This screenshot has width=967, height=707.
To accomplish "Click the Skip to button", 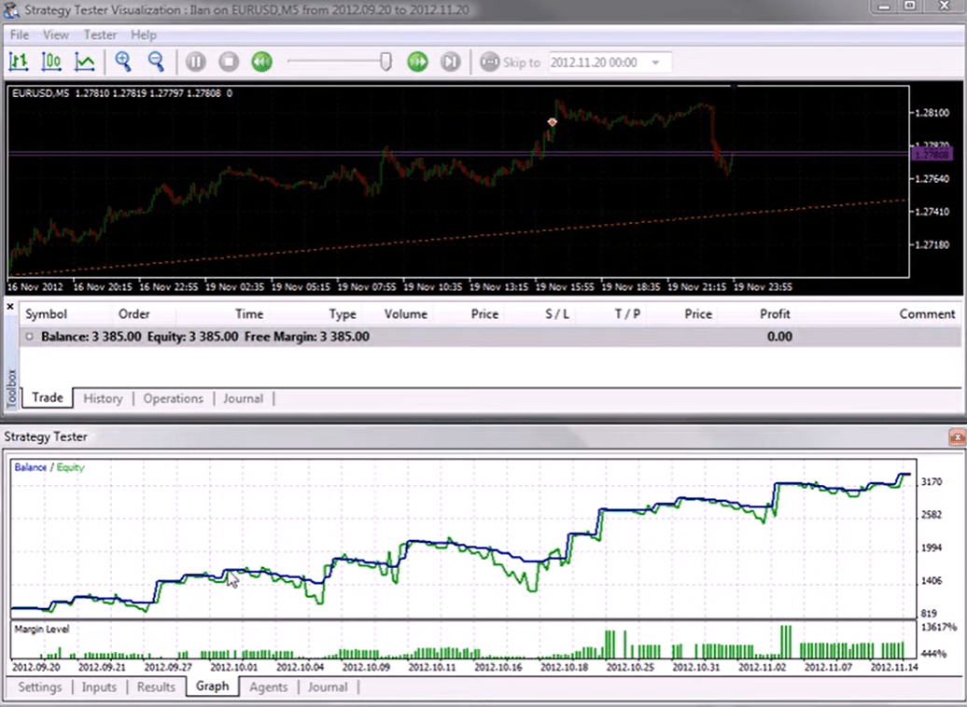I will [x=510, y=62].
